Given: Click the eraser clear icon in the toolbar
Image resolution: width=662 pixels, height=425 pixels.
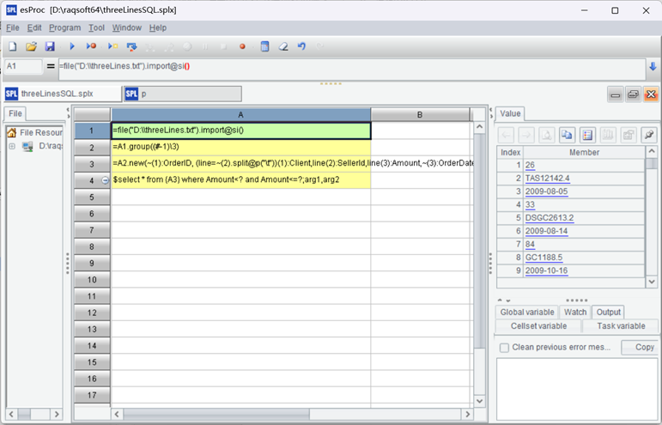Looking at the screenshot, I should pos(283,46).
